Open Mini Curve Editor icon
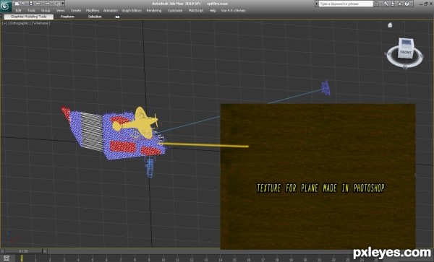The image size is (434, 262). click(6, 258)
